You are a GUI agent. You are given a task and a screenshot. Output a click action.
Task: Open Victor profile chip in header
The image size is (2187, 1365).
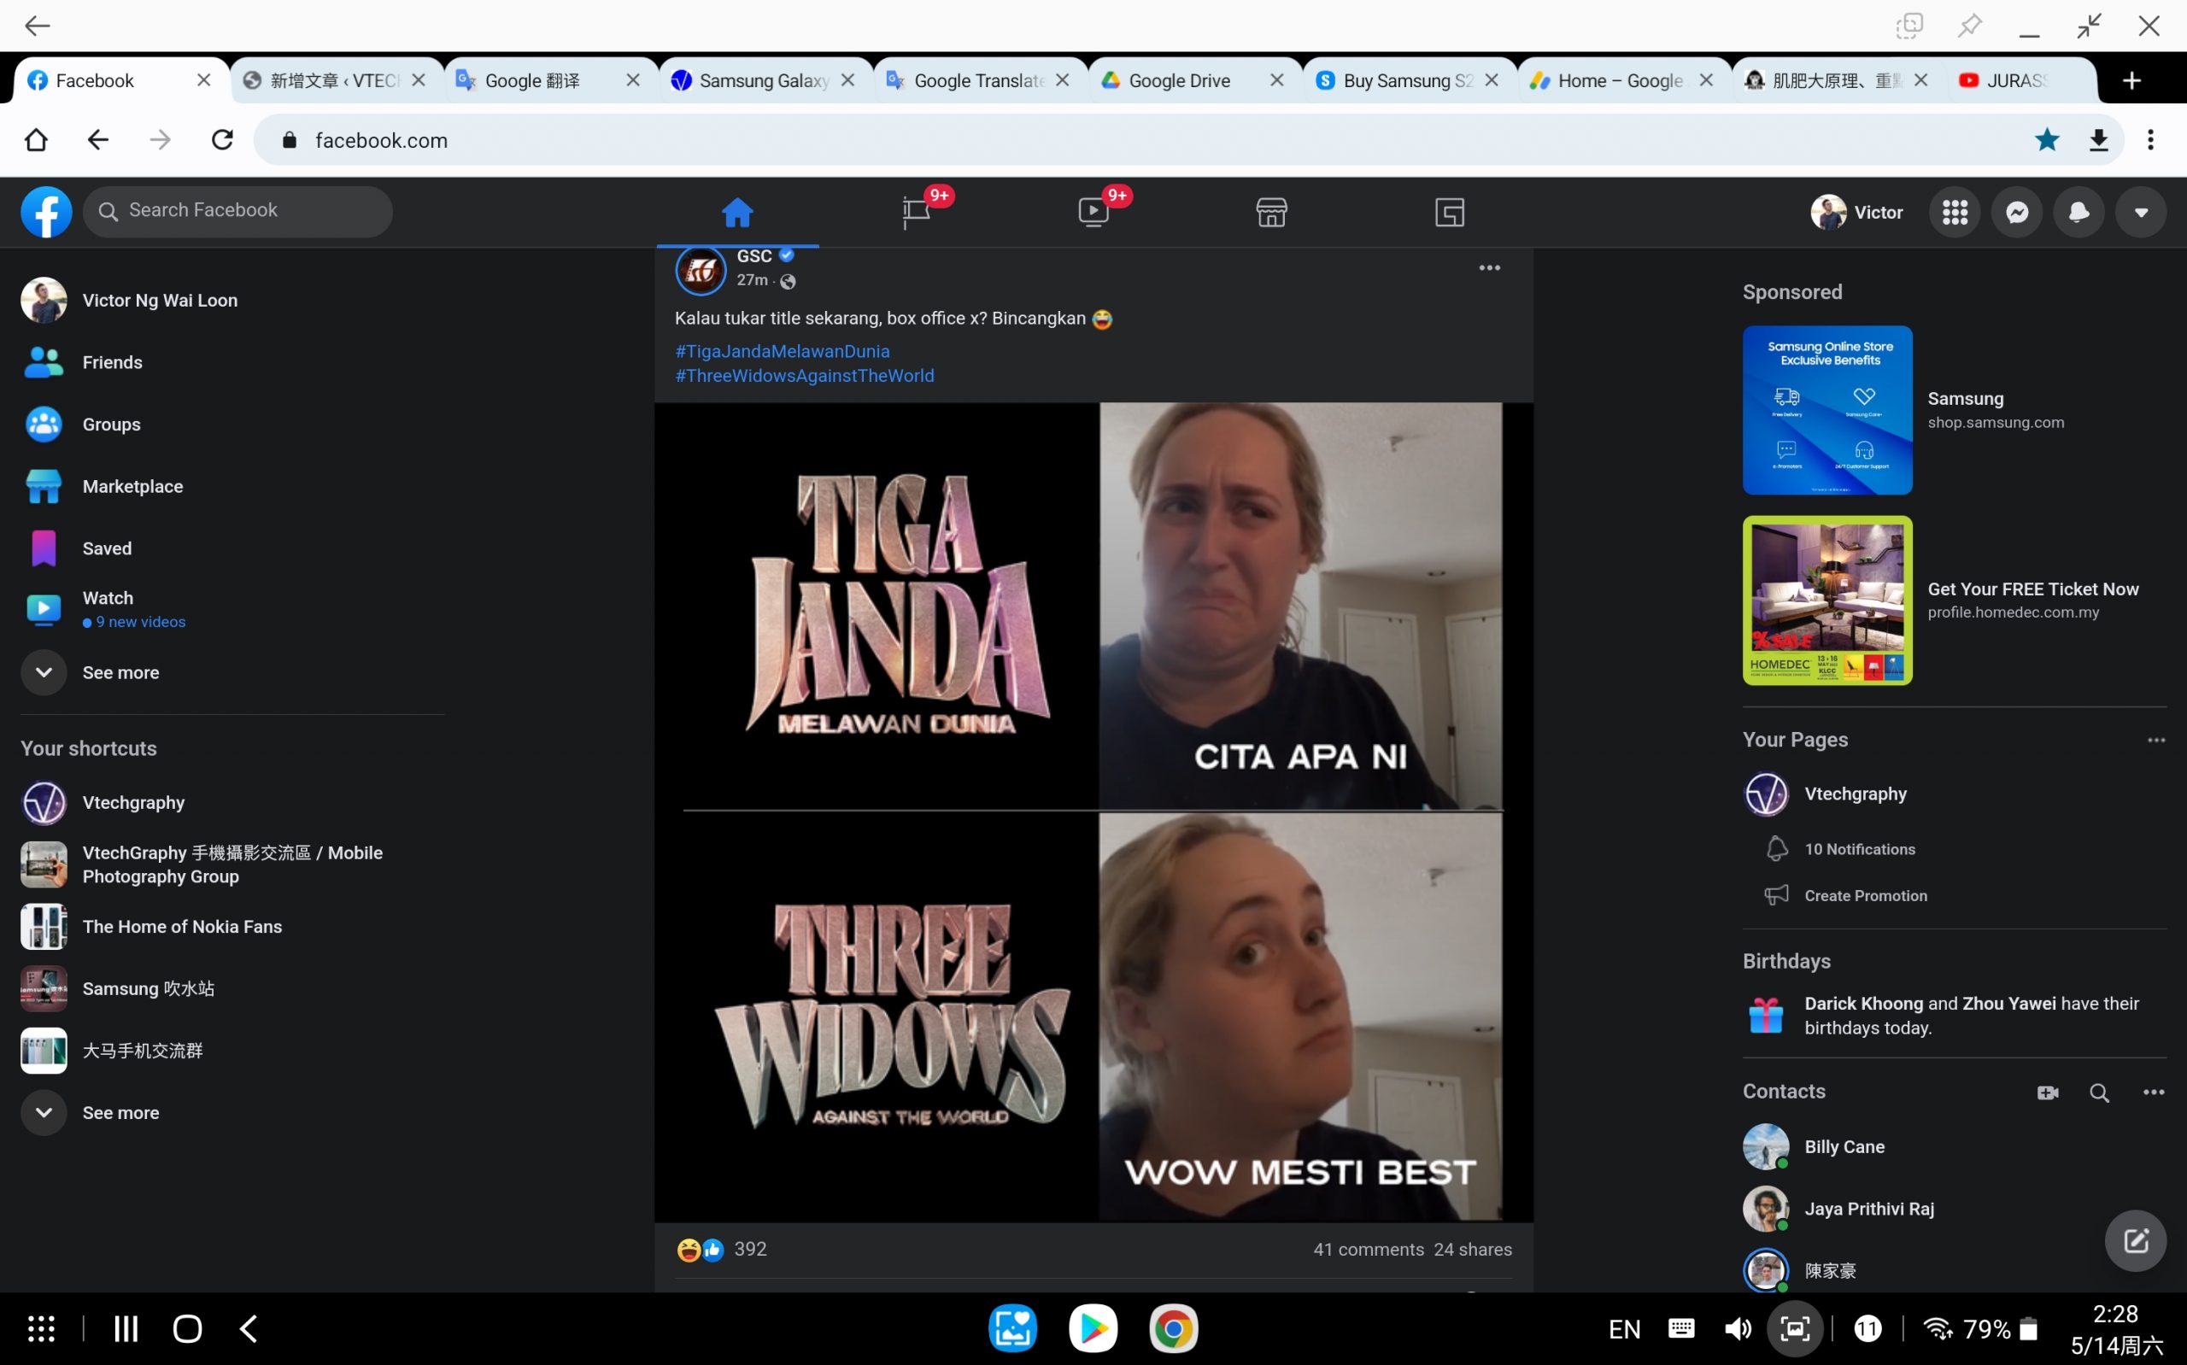point(1856,212)
